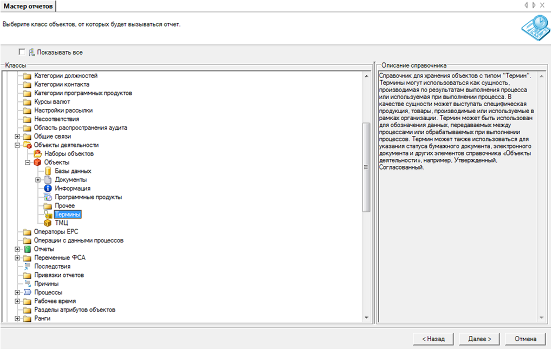This screenshot has height=350, width=552.
Task: Select the Процессы arrow icon
Action: click(x=27, y=293)
